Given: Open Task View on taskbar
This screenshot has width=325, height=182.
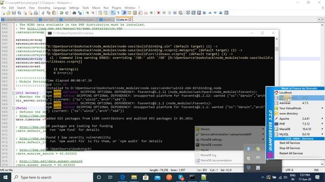Looking at the screenshot, I should click(x=110, y=177).
